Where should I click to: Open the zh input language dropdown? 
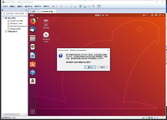[x=145, y=15]
